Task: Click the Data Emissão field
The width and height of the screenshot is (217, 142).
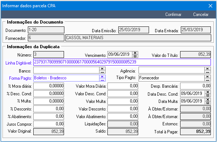Action: point(133,30)
